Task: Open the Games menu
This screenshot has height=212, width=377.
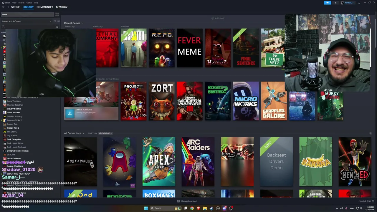Action: tap(29, 3)
